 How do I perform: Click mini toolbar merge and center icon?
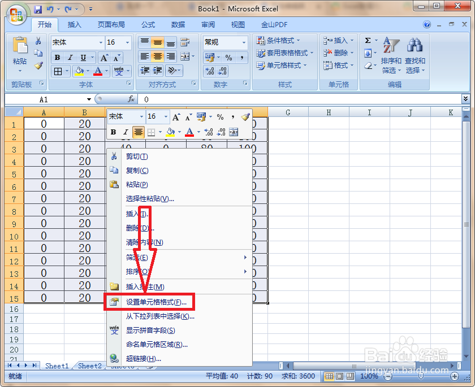pos(234,132)
